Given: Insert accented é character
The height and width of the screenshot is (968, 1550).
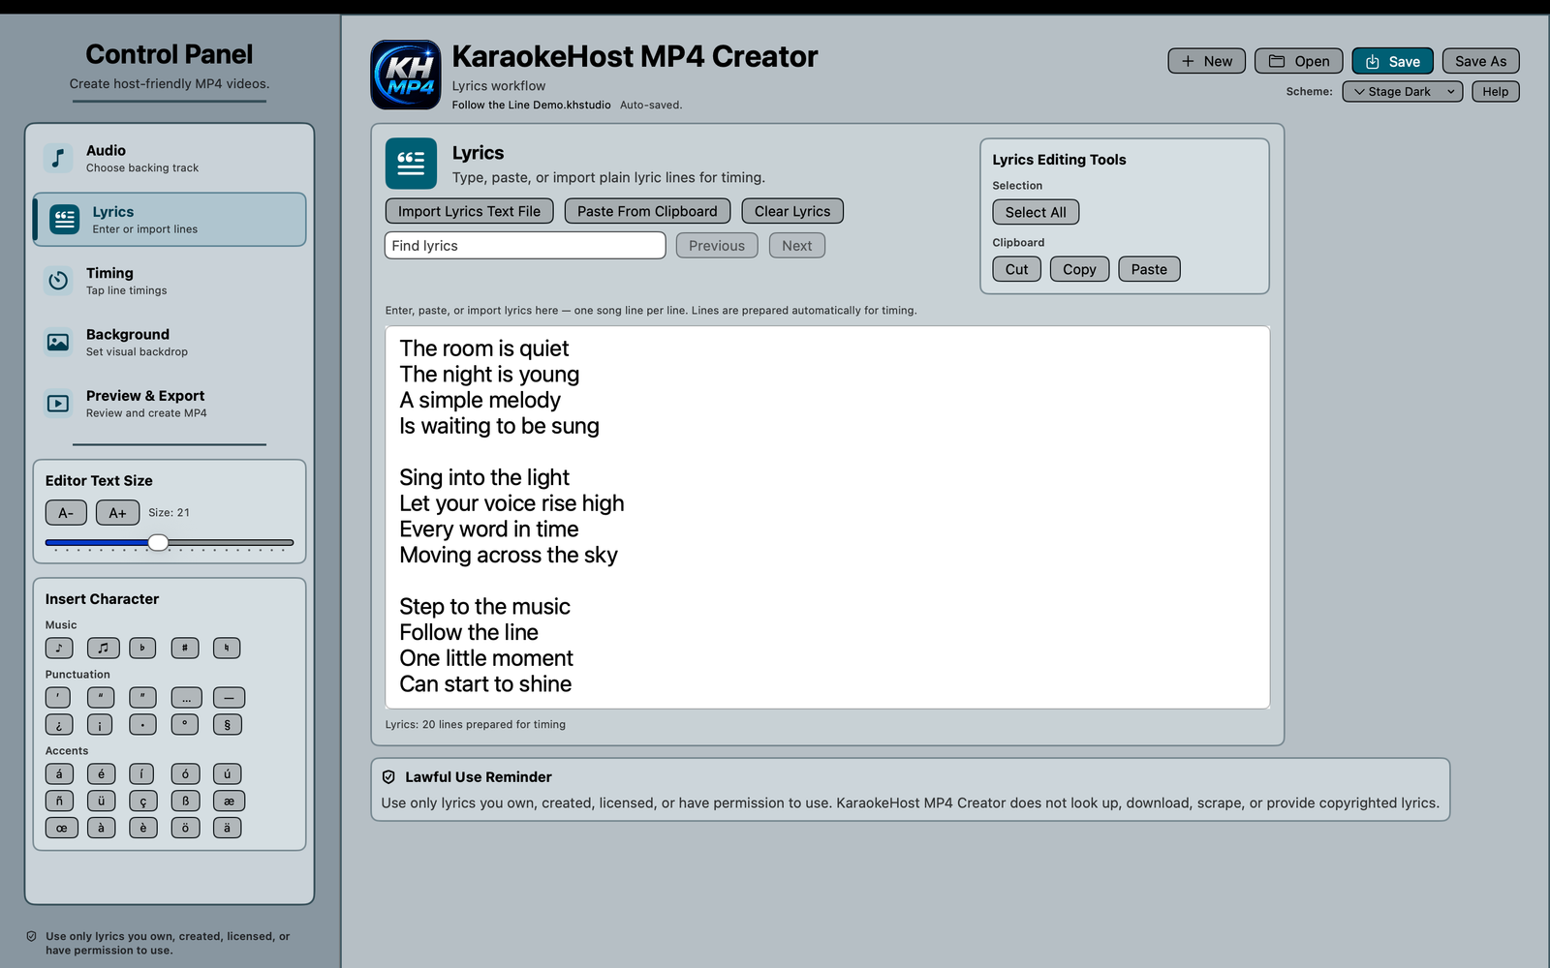Looking at the screenshot, I should pos(101,773).
